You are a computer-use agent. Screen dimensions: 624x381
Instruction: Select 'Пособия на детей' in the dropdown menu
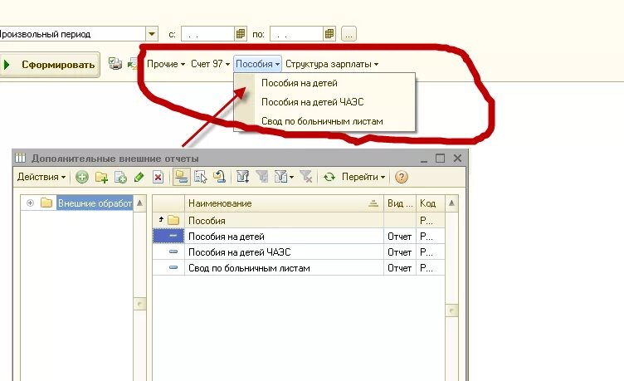pos(324,83)
